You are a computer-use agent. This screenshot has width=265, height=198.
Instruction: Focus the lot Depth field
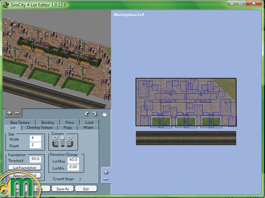(35, 145)
